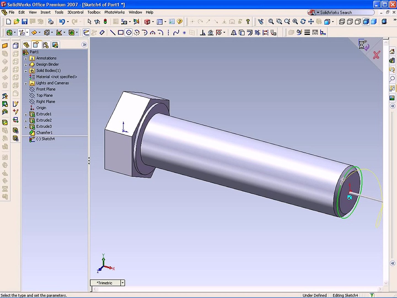Save the part with the floppy disk icon
The image size is (397, 298).
click(25, 22)
